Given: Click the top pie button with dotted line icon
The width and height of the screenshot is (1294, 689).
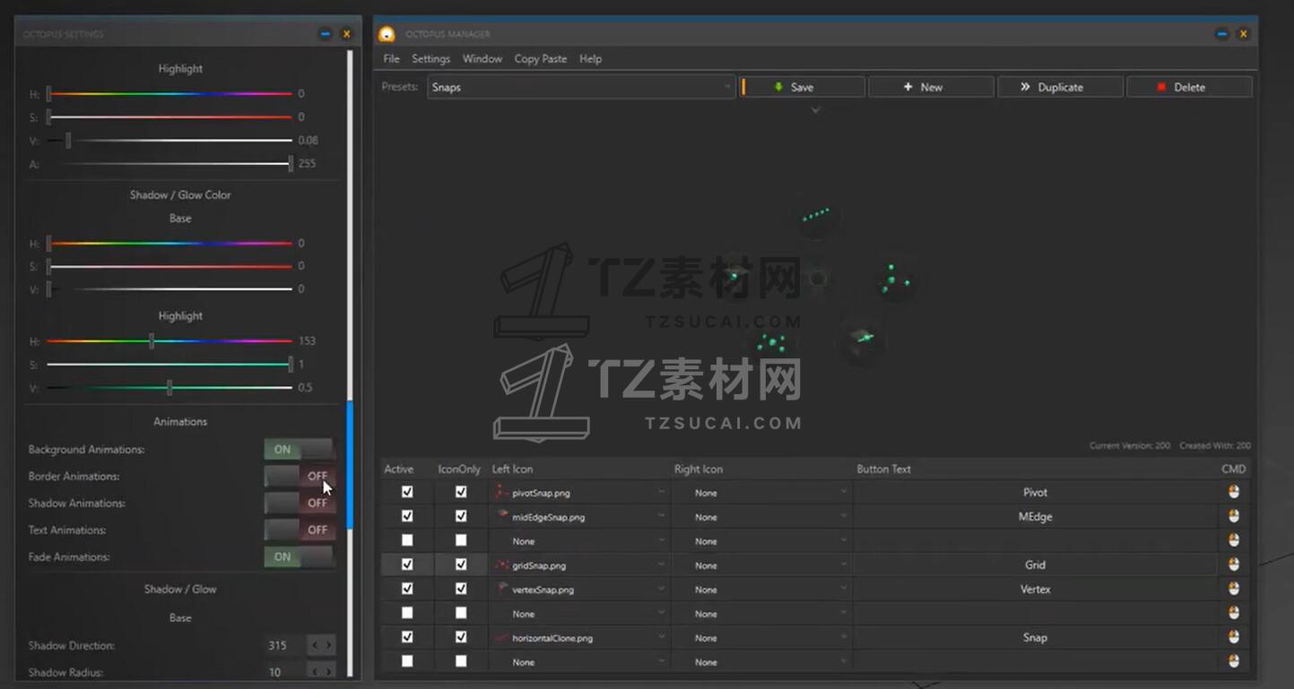Looking at the screenshot, I should (x=816, y=217).
